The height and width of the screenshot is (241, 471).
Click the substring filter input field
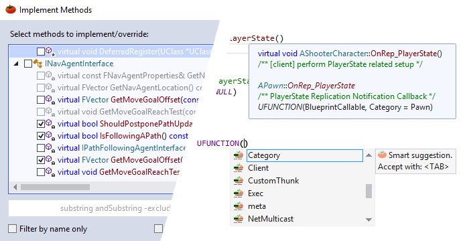(90, 208)
